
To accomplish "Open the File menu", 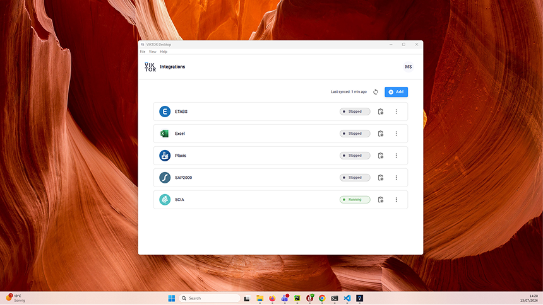I will click(x=143, y=52).
